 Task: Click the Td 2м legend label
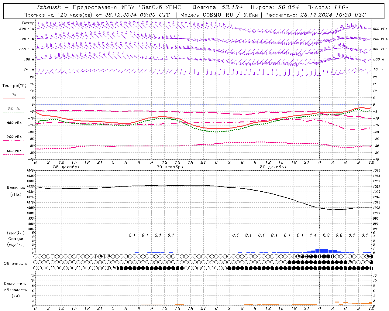[14, 109]
